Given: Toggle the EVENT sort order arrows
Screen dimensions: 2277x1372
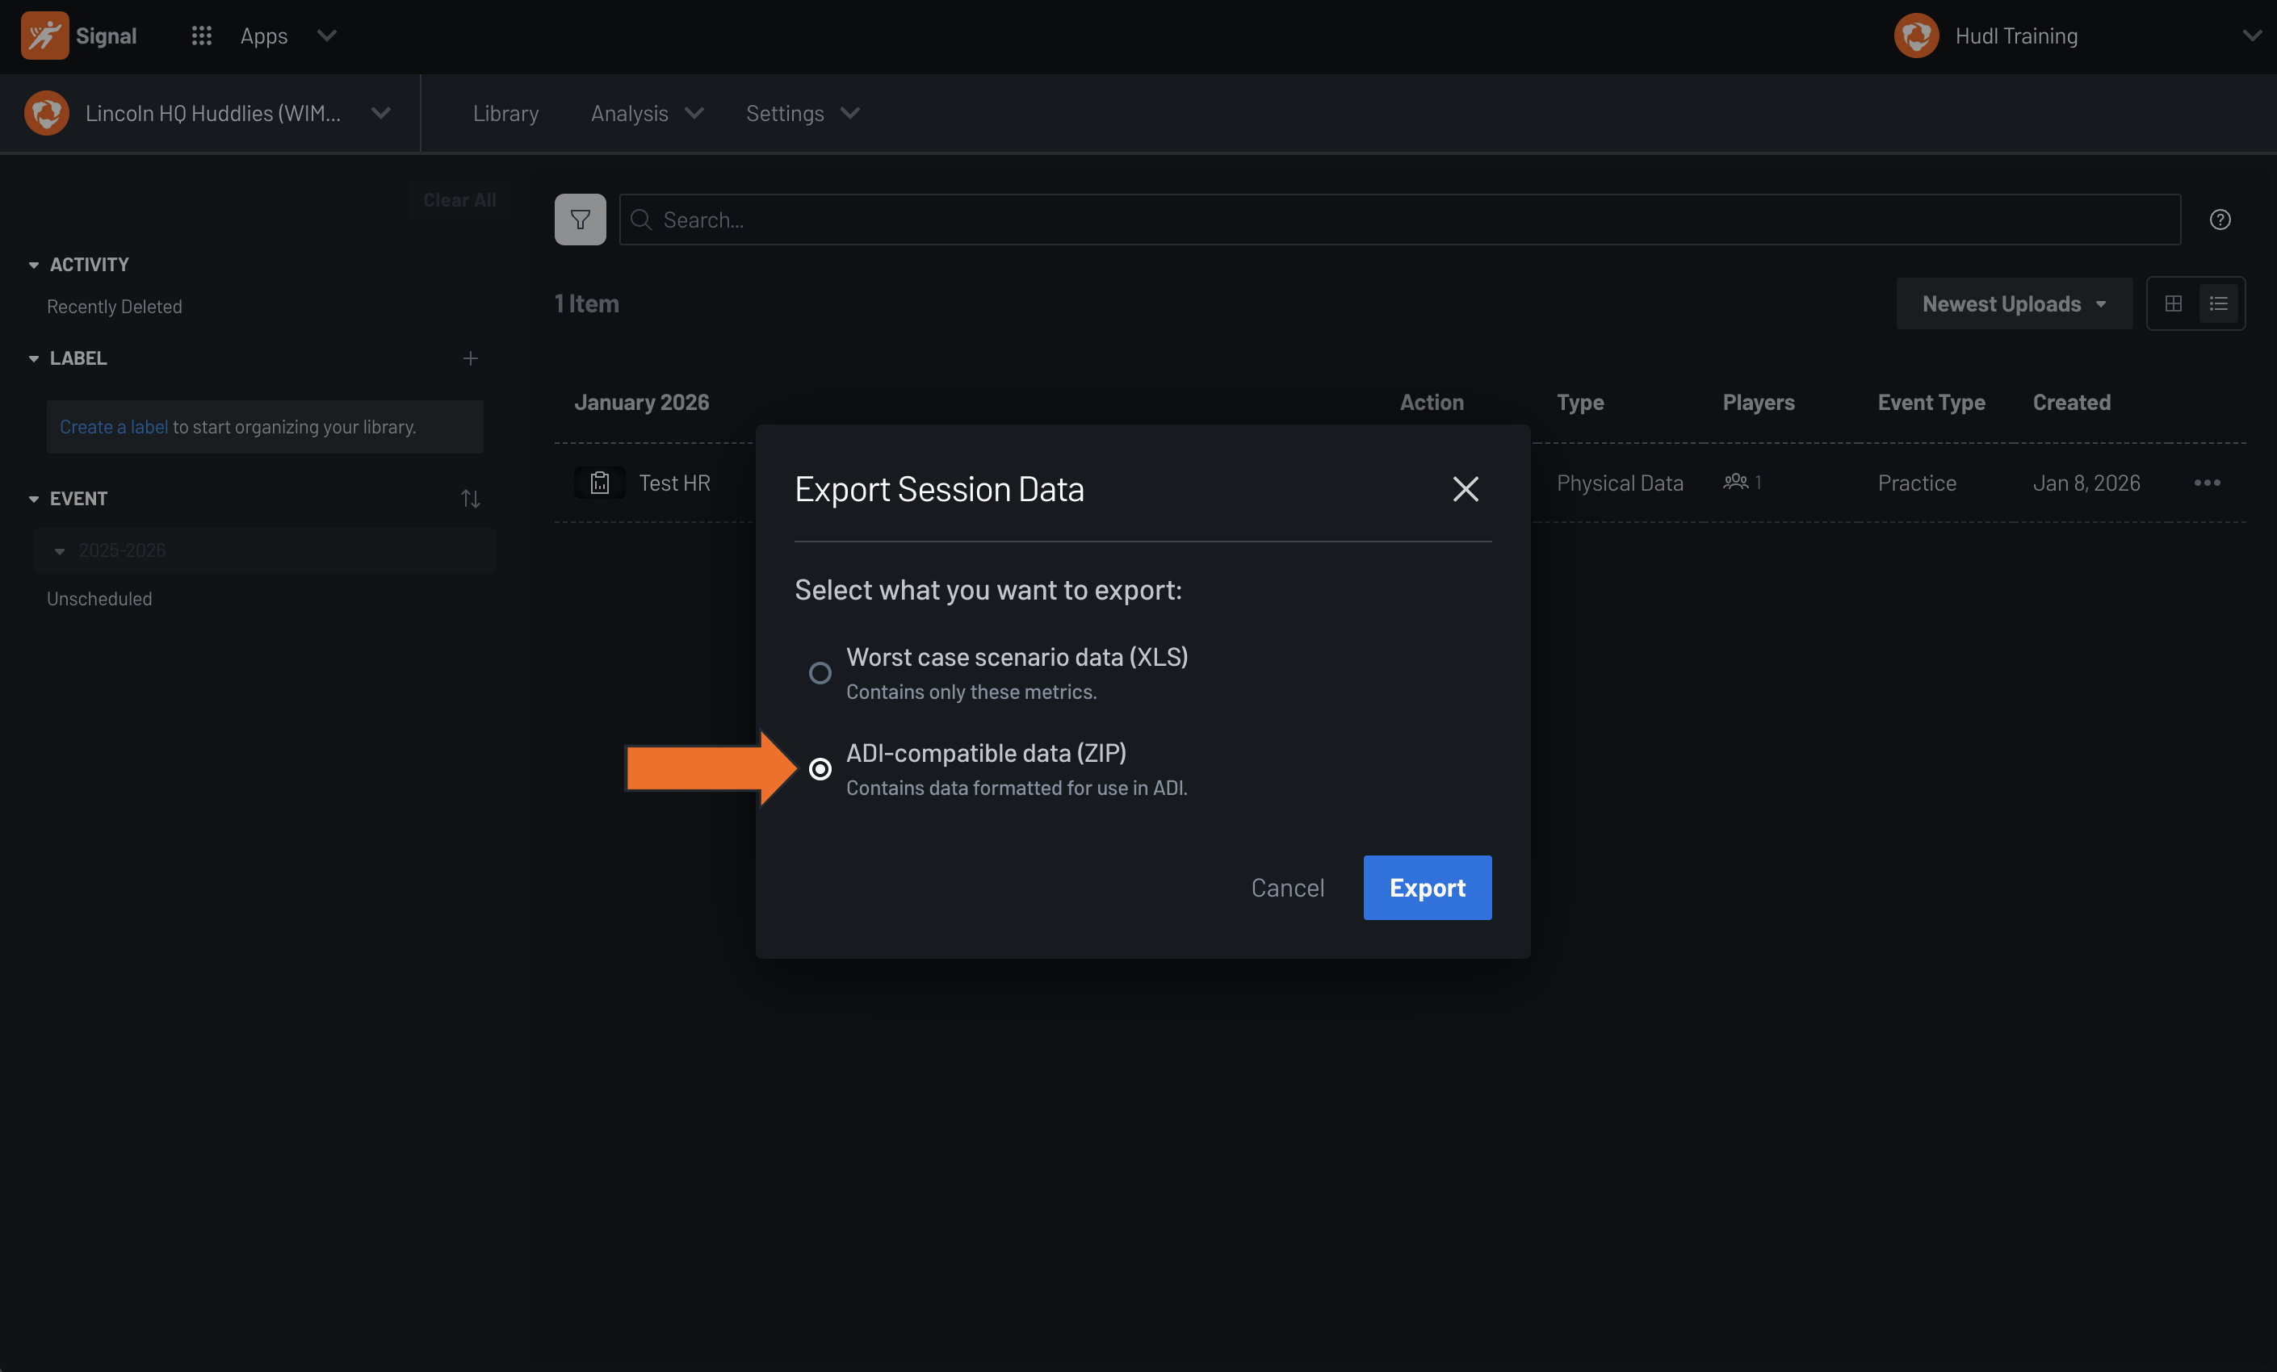Looking at the screenshot, I should (x=471, y=498).
